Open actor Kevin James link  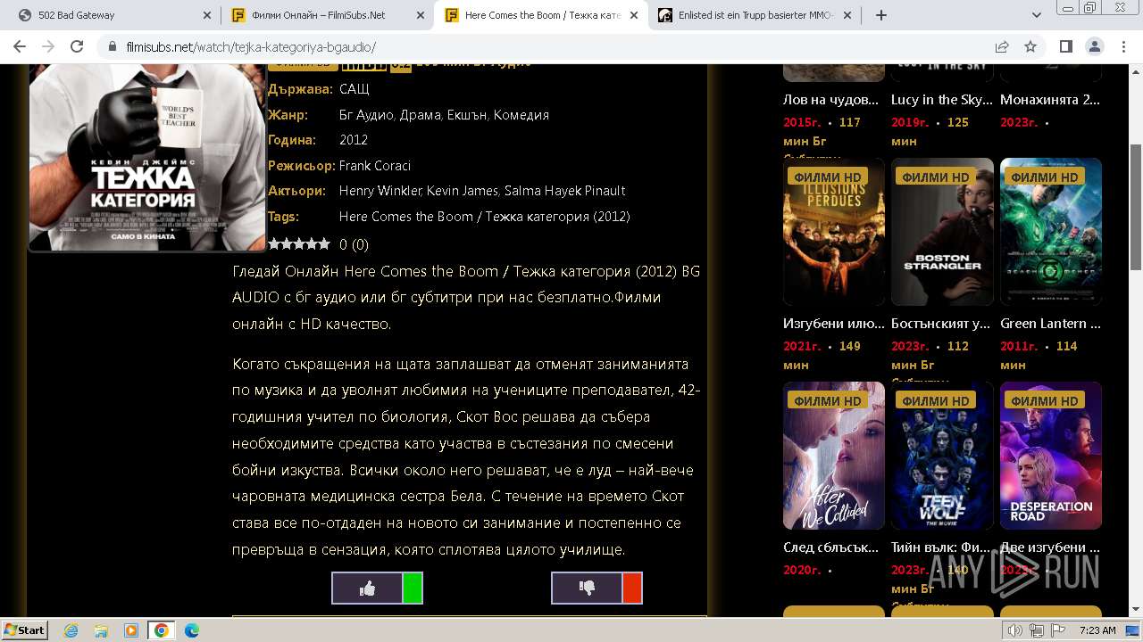coord(462,191)
